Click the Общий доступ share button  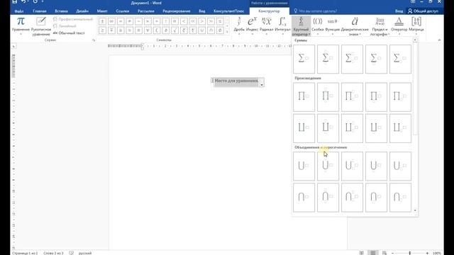(x=423, y=11)
